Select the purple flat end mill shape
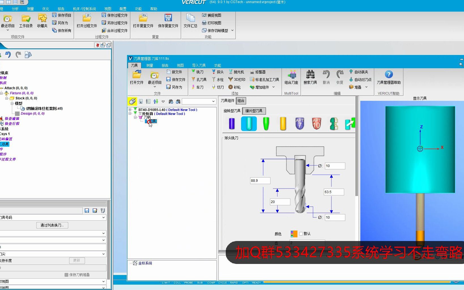The width and height of the screenshot is (464, 290). point(232,124)
